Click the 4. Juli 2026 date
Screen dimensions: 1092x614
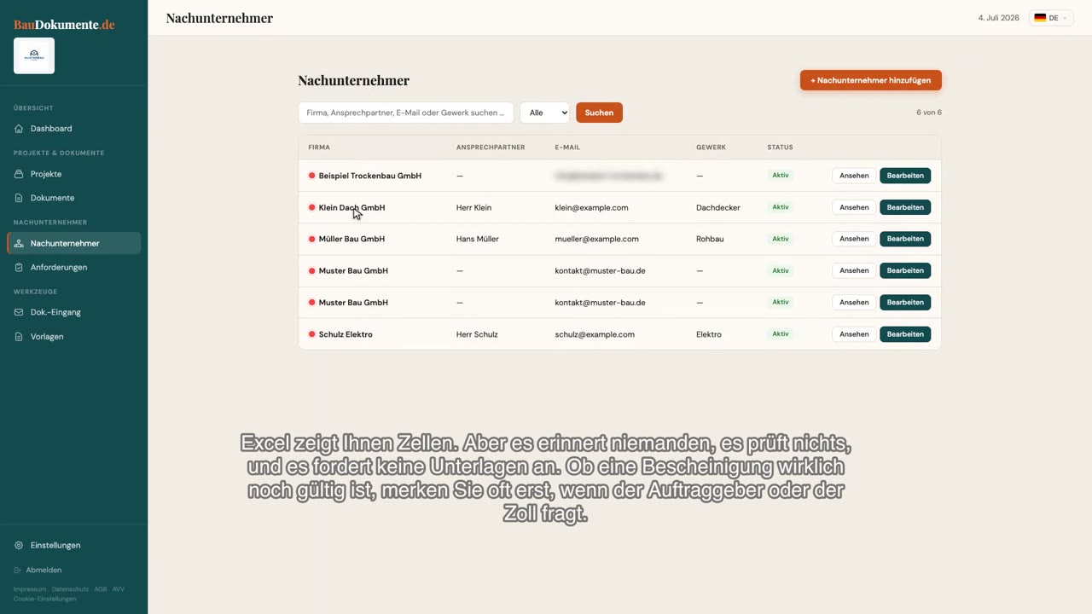click(x=999, y=18)
